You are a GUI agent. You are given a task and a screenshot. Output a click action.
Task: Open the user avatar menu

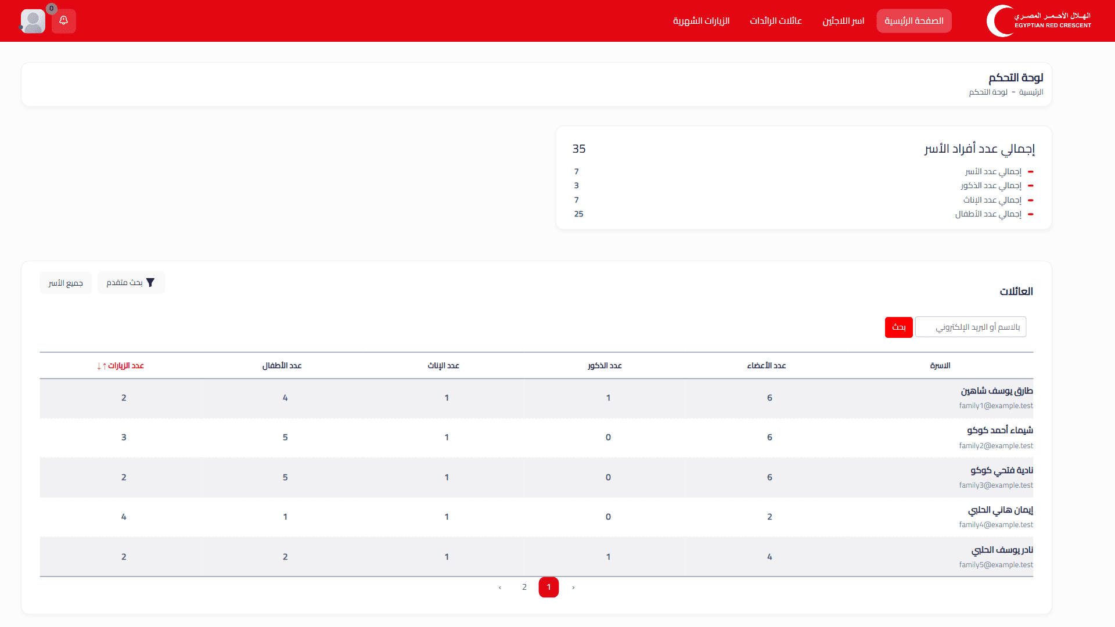pos(33,21)
